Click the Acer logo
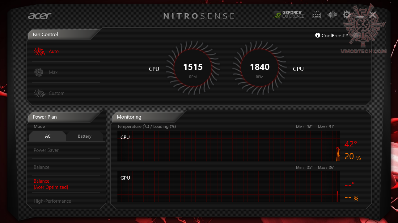The image size is (398, 223). tap(40, 16)
